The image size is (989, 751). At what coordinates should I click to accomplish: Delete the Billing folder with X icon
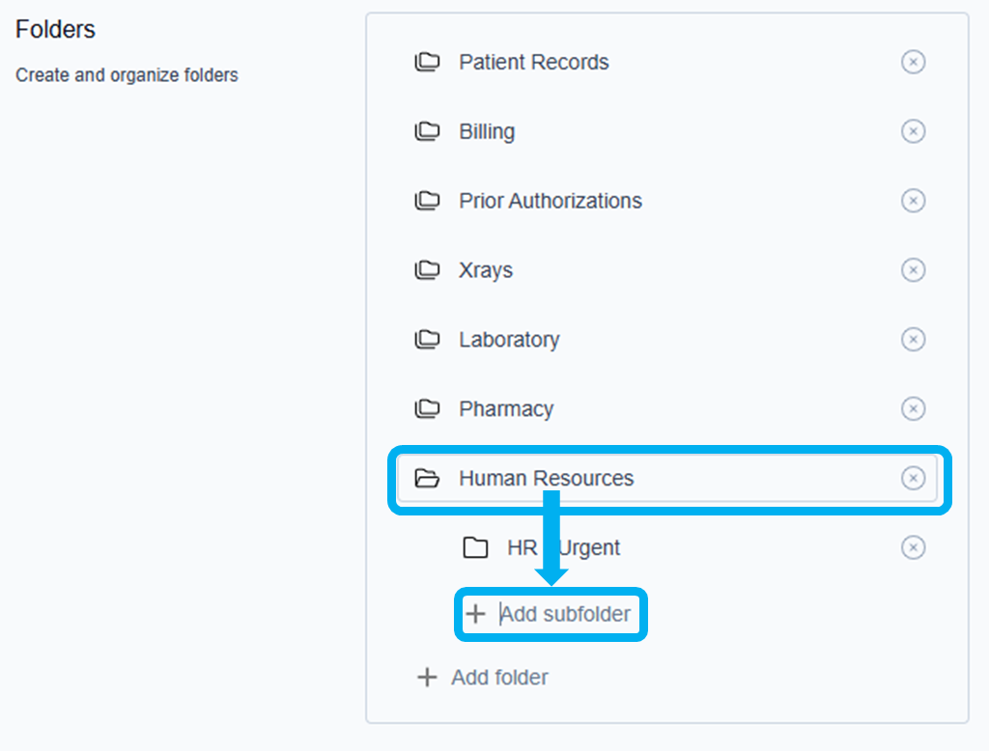click(x=913, y=131)
